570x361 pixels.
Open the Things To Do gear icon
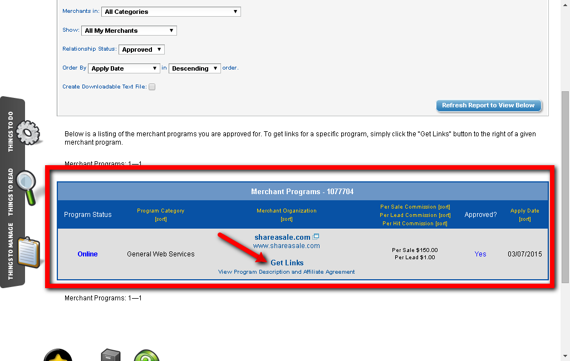[28, 132]
